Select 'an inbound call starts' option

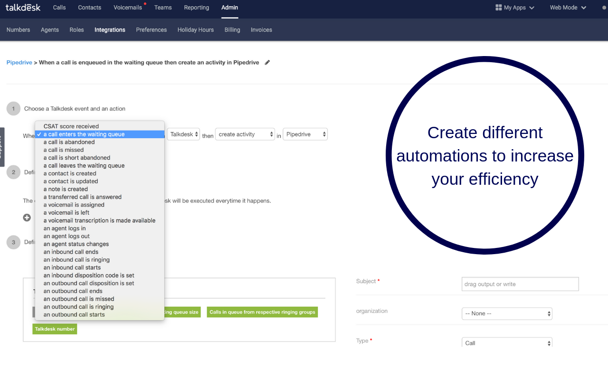coord(100,267)
